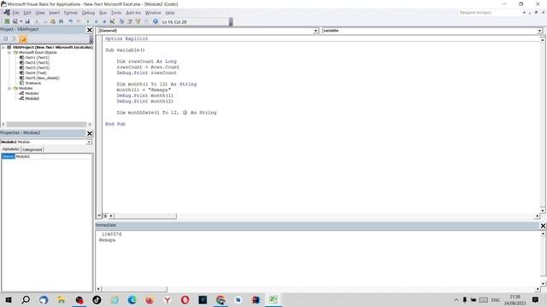Click the Undo arrow toolbar icon
Image resolution: width=547 pixels, height=307 pixels.
70,21
